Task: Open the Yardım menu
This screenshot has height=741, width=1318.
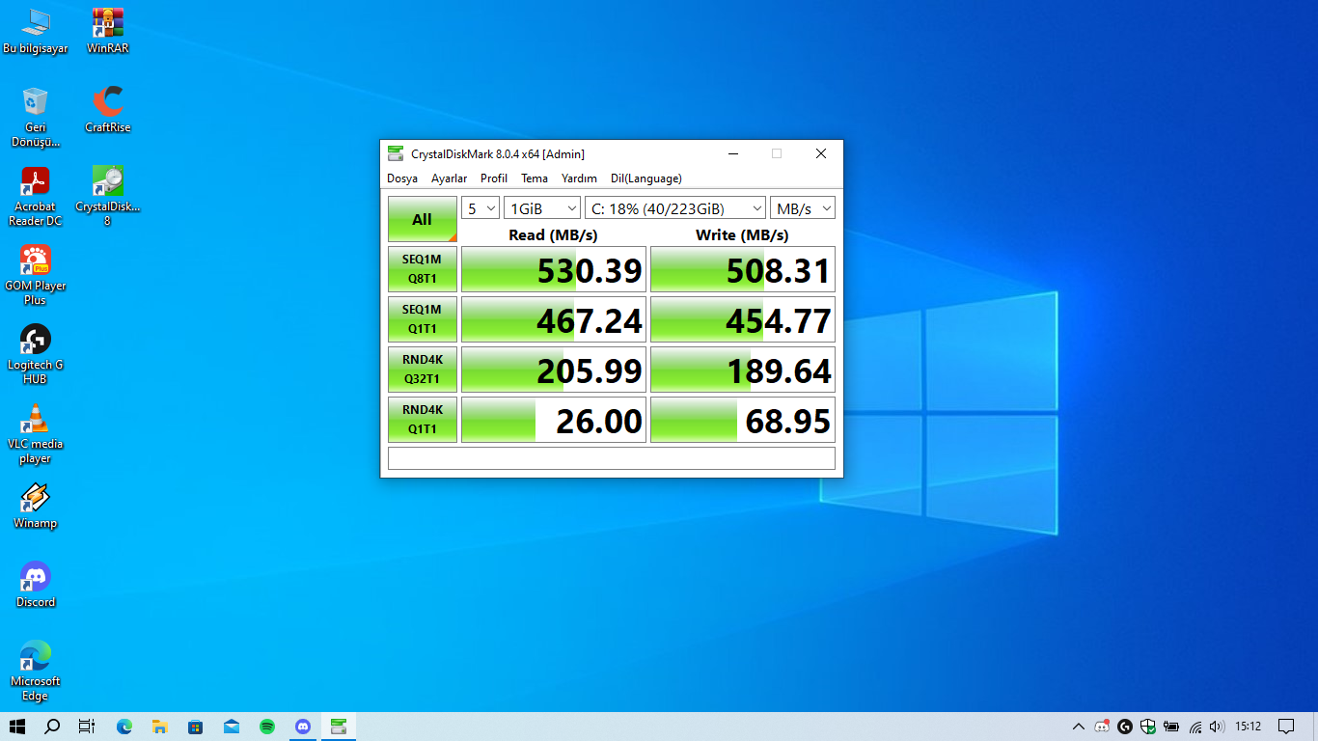Action: [x=579, y=178]
